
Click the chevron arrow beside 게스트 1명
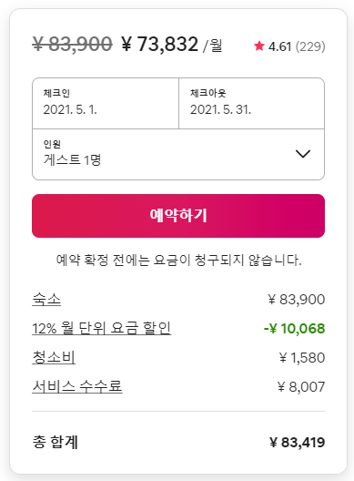(303, 154)
